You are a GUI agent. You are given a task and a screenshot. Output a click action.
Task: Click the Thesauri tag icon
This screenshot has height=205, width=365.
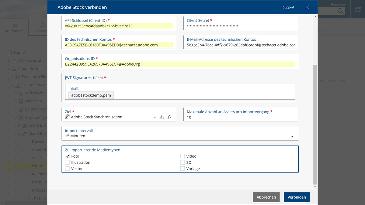point(28,198)
